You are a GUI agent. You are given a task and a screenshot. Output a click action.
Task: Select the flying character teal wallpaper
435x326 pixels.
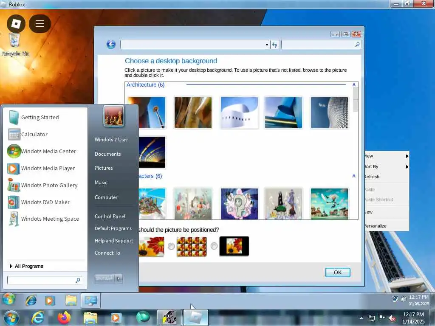[329, 204]
